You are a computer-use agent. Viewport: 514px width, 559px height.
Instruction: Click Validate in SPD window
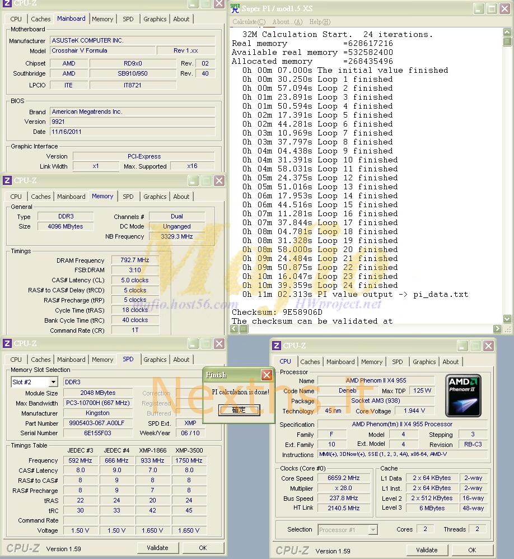pos(157,548)
